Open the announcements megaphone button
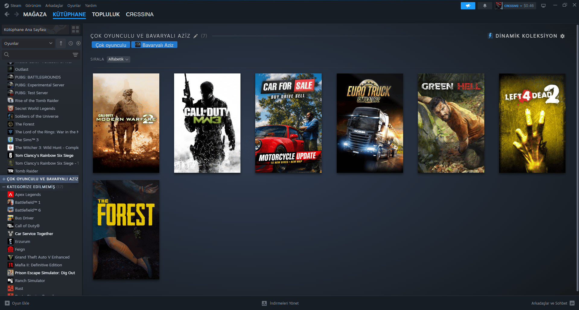 click(x=468, y=6)
